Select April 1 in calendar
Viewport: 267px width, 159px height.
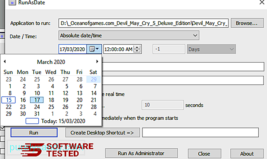(x=52, y=114)
